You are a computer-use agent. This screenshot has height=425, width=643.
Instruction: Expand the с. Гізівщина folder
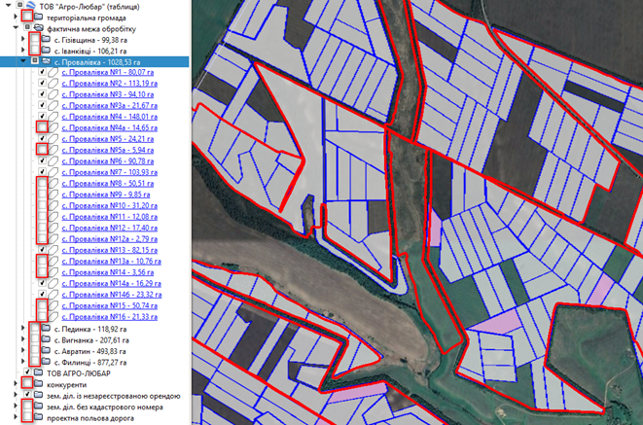[23, 40]
